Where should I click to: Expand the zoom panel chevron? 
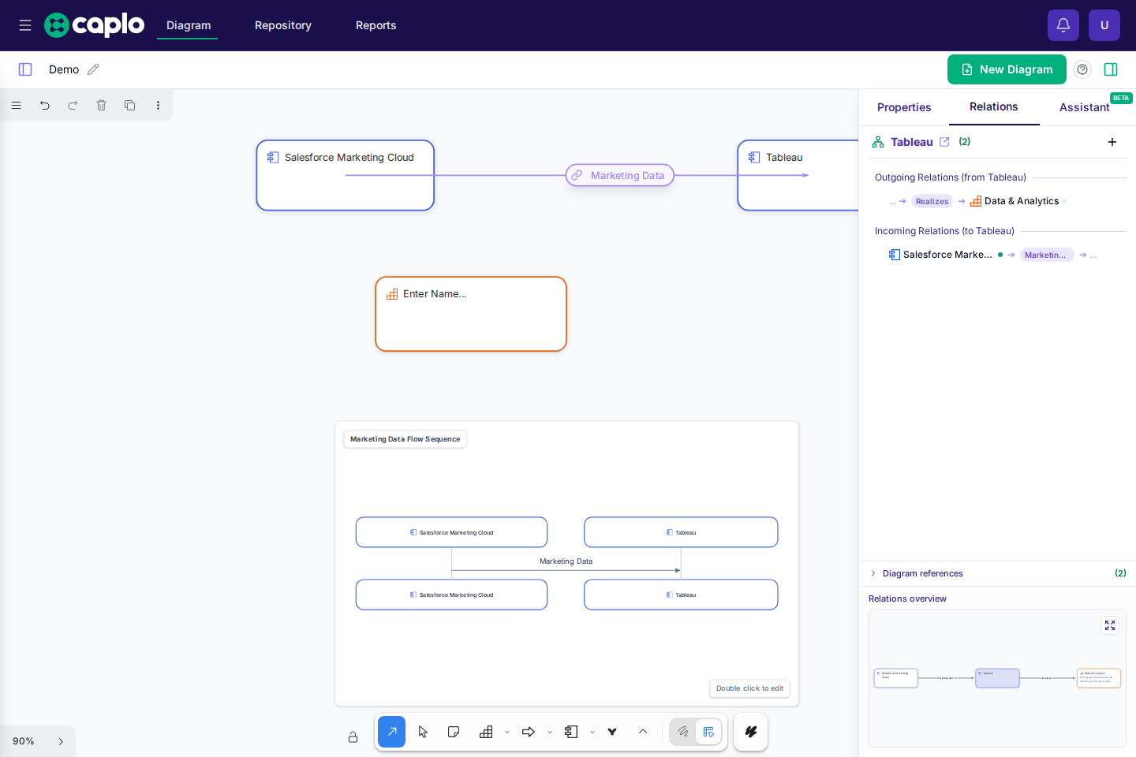click(x=61, y=741)
